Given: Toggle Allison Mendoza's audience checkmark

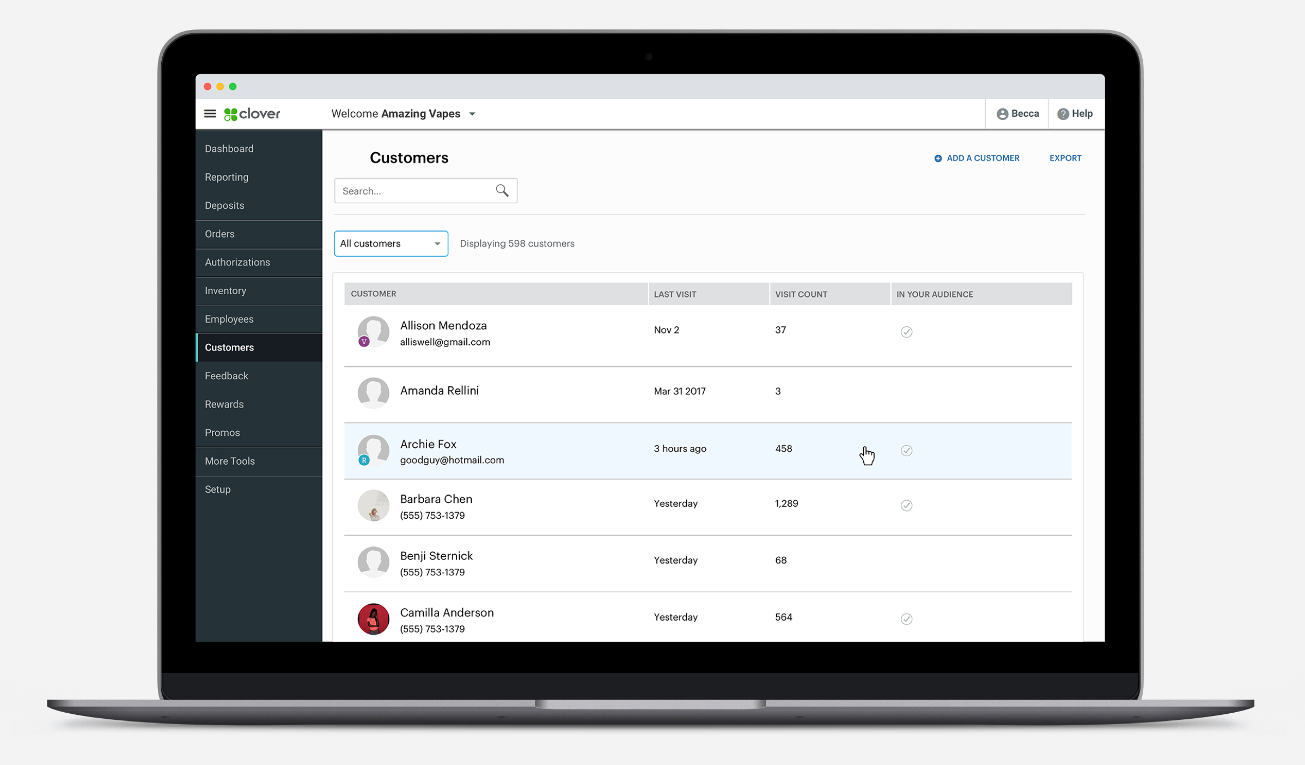Looking at the screenshot, I should click(906, 332).
